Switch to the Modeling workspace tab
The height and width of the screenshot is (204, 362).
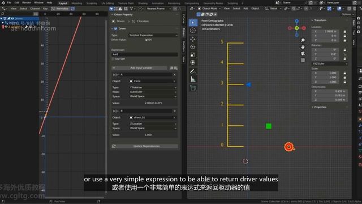click(77, 3)
